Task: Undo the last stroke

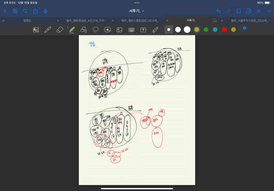Action: [x=218, y=11]
